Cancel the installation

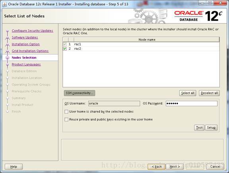(215, 167)
